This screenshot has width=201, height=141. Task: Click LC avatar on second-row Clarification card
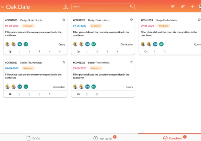click(x=26, y=87)
